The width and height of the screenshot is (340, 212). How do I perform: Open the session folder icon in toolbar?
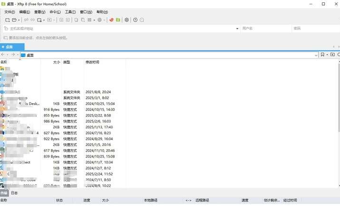tap(14, 20)
